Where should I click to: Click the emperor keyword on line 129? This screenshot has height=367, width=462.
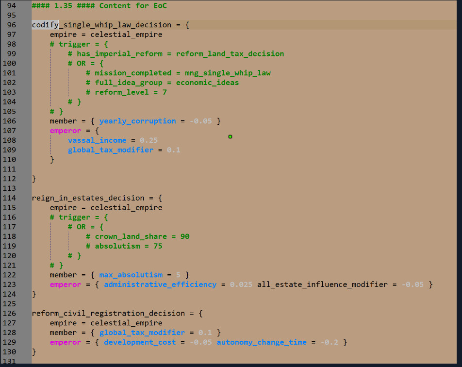(x=66, y=342)
